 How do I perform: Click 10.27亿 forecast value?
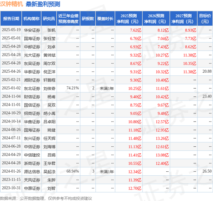coord(162,55)
